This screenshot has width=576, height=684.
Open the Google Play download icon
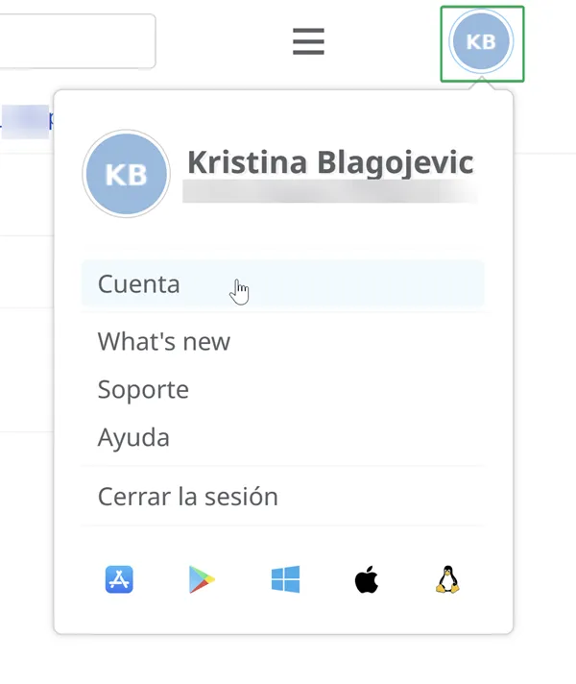pyautogui.click(x=202, y=579)
